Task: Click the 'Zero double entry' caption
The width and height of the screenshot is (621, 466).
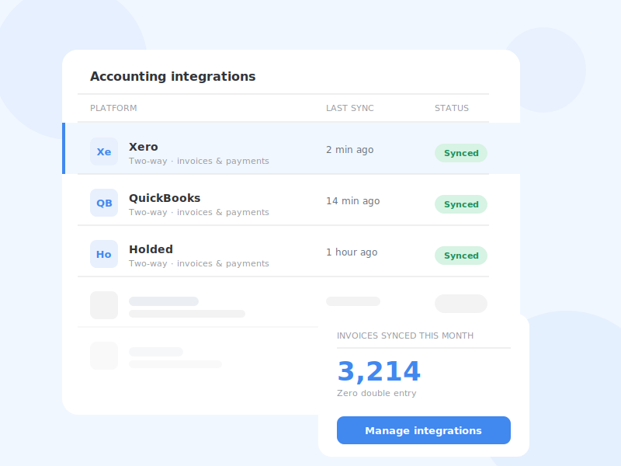Action: click(376, 393)
